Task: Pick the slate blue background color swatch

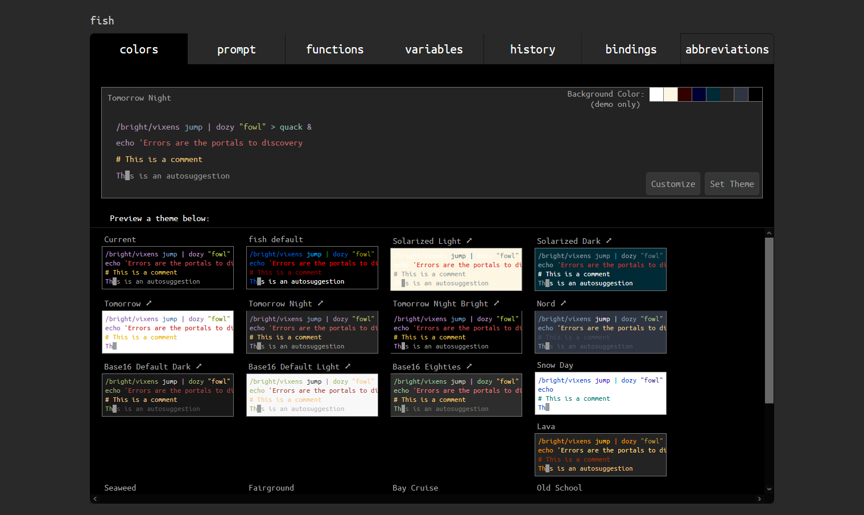Action: (741, 94)
